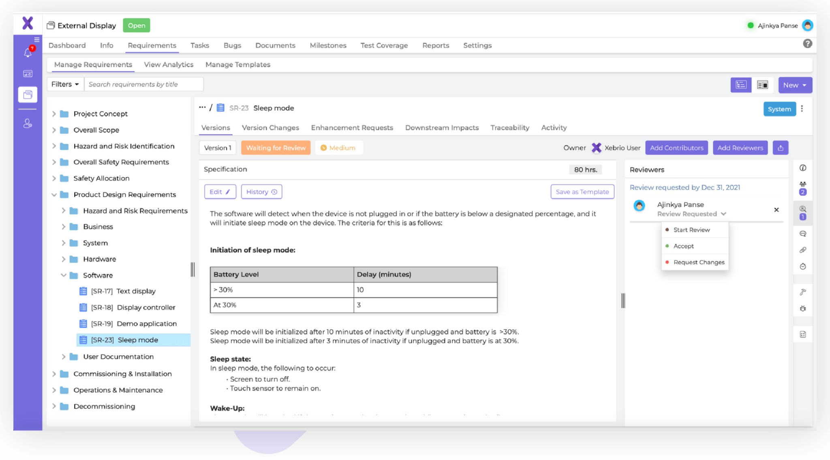Select Accept from reviewer action menu
The width and height of the screenshot is (830, 460).
[683, 245]
